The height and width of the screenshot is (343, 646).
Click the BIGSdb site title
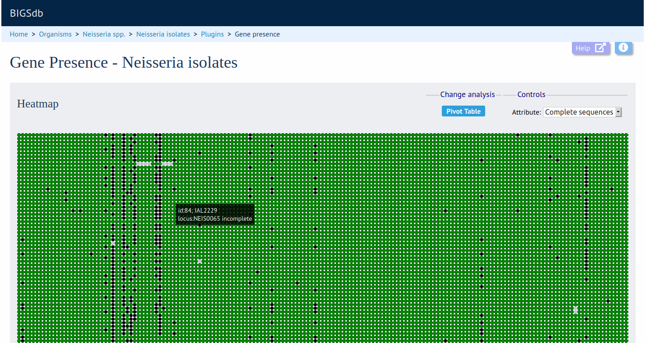[x=27, y=14]
